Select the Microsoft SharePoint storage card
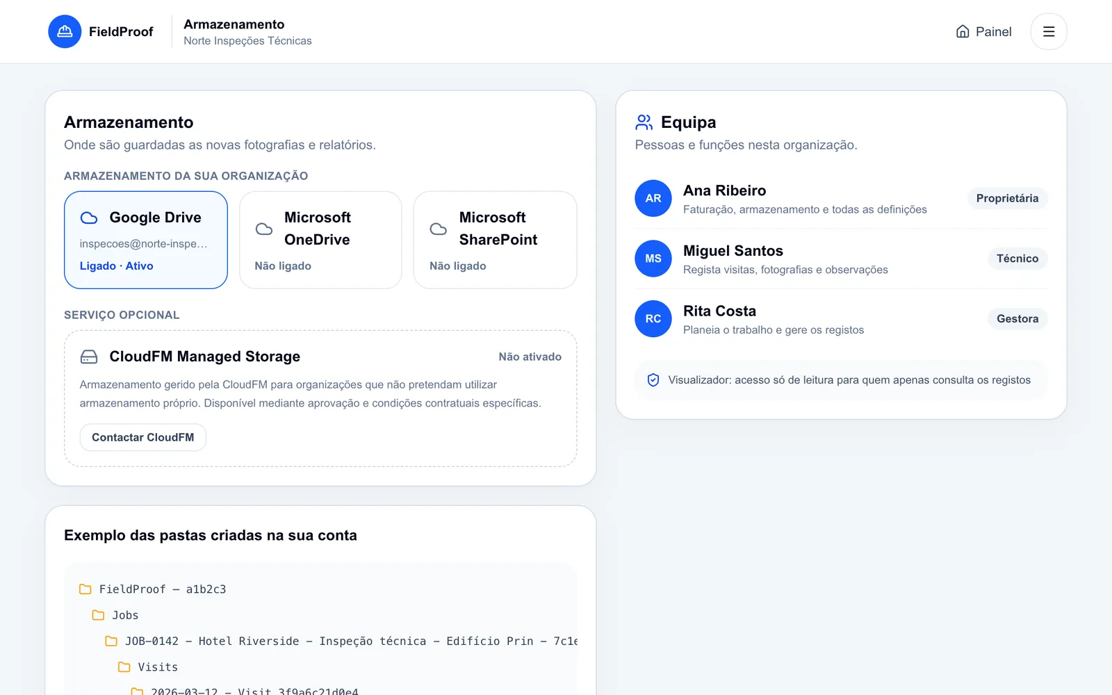 pyautogui.click(x=496, y=240)
